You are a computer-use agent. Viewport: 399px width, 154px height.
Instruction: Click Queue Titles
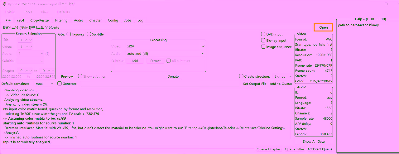pyautogui.click(x=295, y=149)
